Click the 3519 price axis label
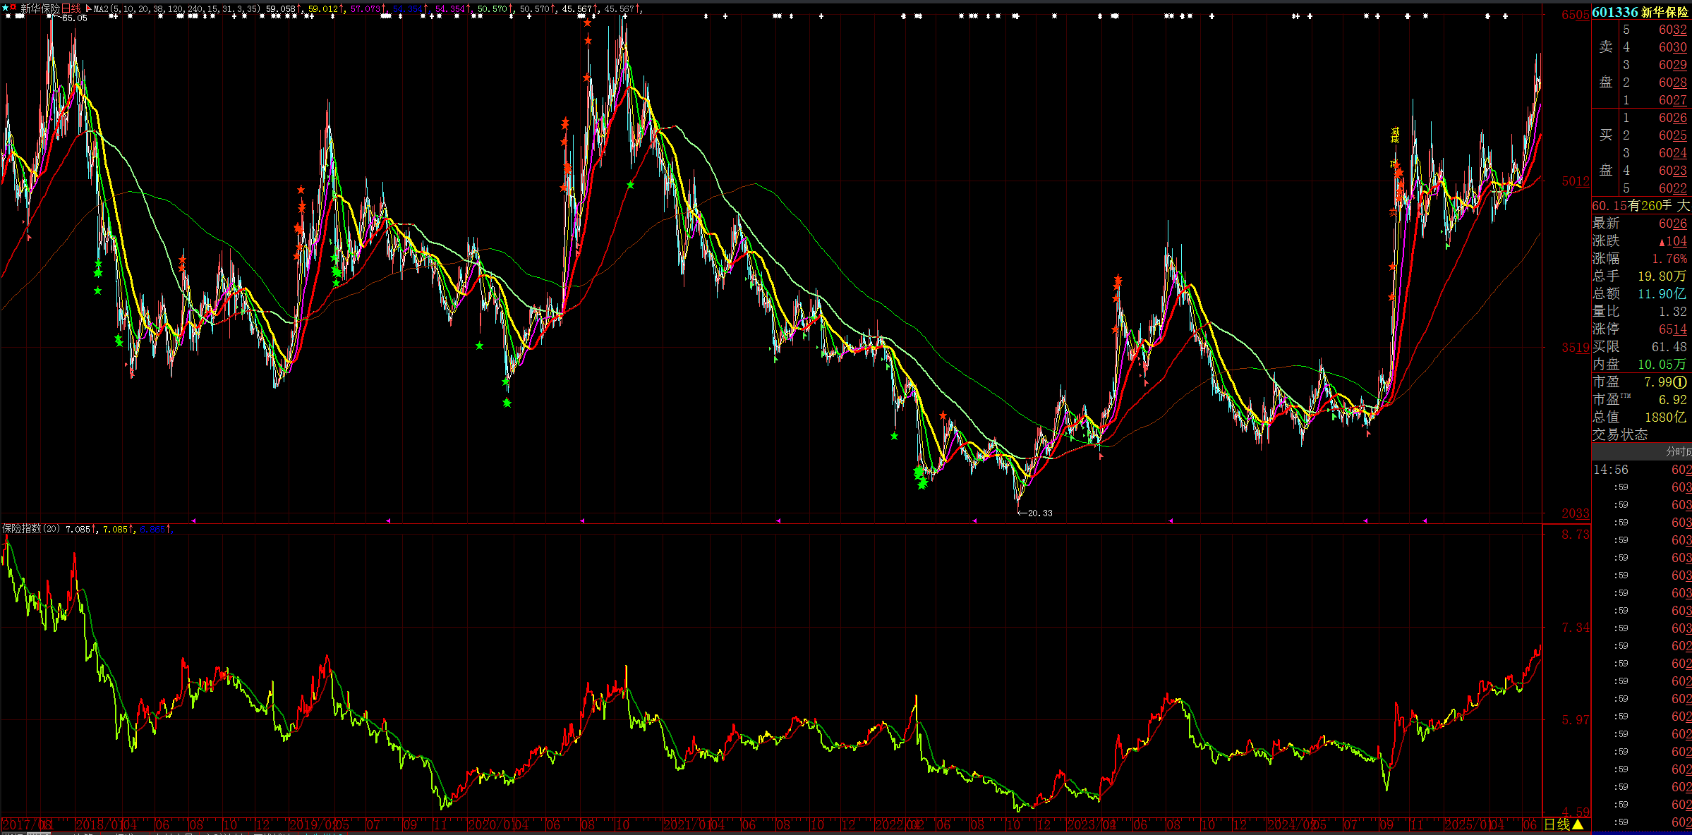This screenshot has width=1692, height=835. point(1576,347)
